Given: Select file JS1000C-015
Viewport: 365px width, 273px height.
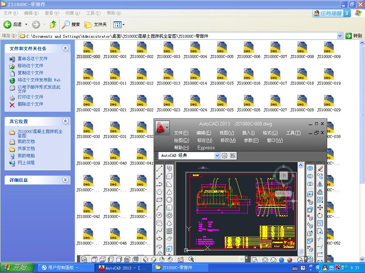Looking at the screenshot, I should [x=222, y=77].
